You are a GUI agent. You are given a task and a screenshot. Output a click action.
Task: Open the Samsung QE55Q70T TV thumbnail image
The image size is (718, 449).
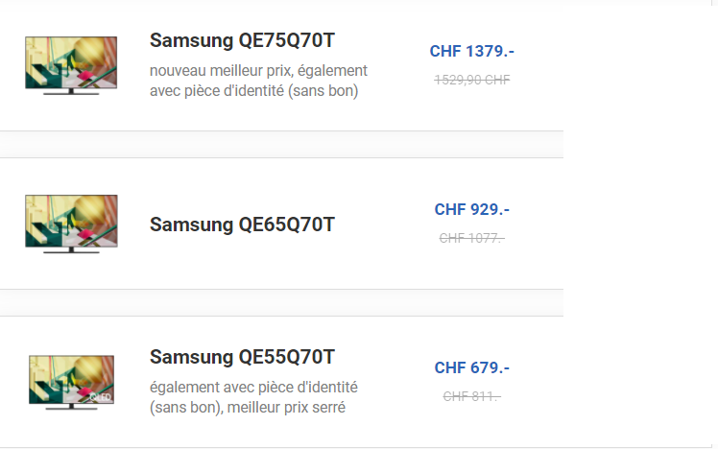(71, 382)
